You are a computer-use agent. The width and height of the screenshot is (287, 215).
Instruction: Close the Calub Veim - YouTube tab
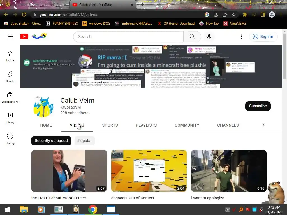pos(132,5)
